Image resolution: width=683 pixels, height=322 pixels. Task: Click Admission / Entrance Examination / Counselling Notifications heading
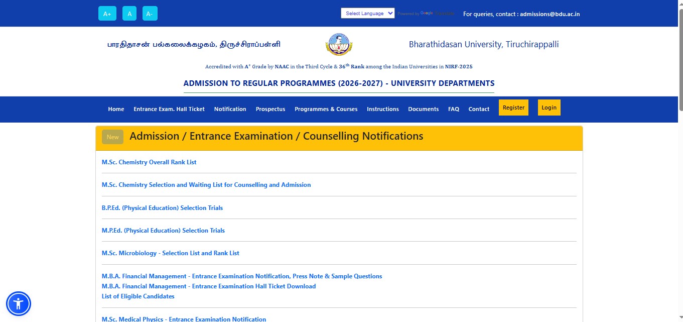(x=277, y=136)
